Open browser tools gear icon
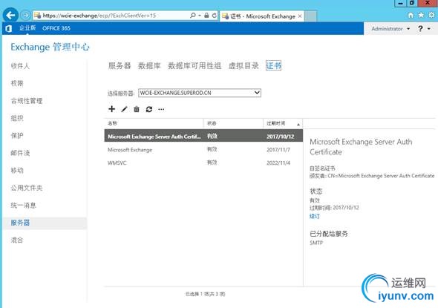 click(431, 15)
